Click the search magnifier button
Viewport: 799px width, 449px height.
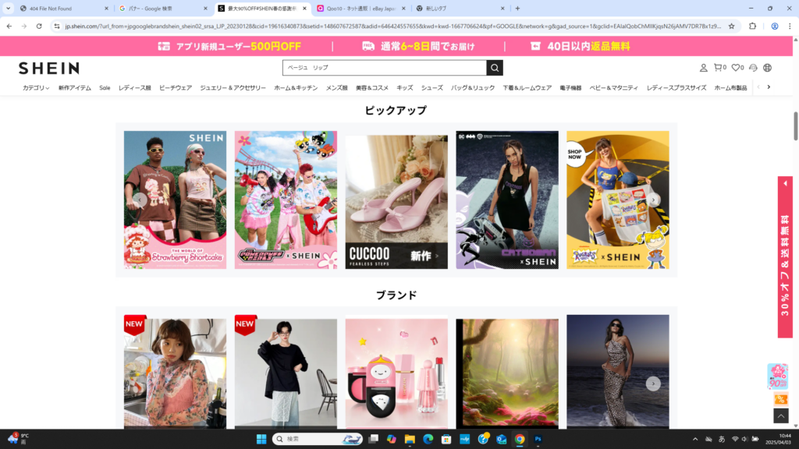494,68
